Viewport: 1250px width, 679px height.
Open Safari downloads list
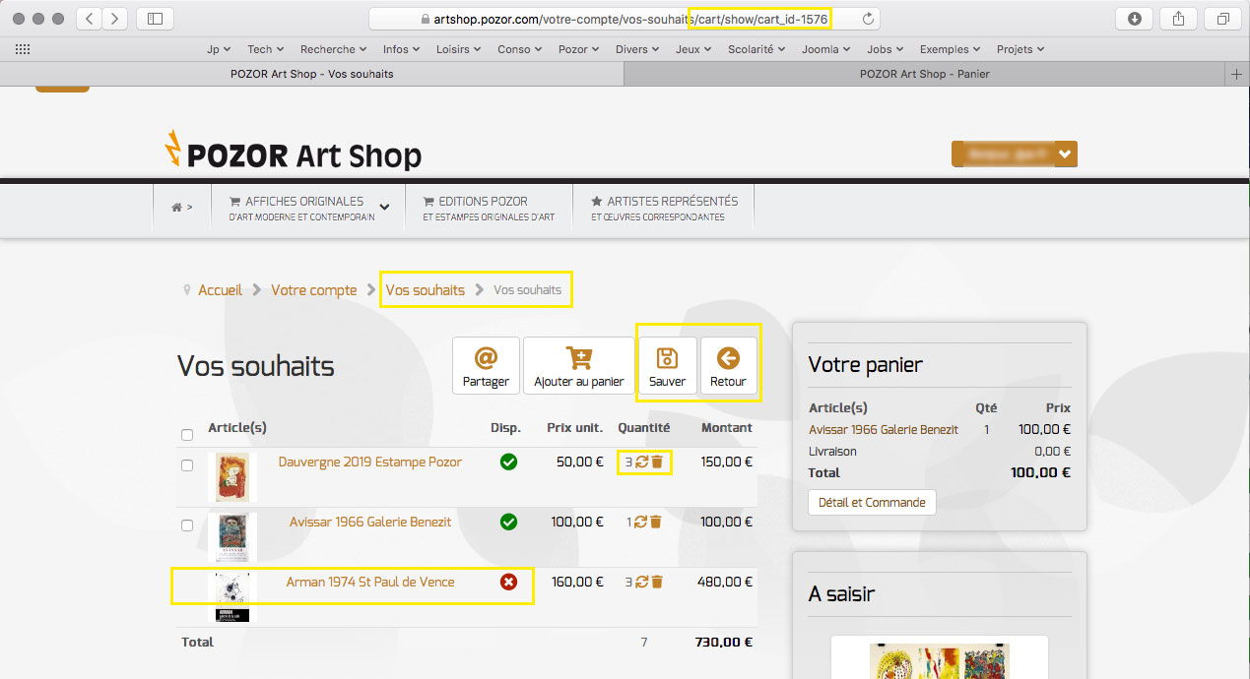[x=1134, y=19]
